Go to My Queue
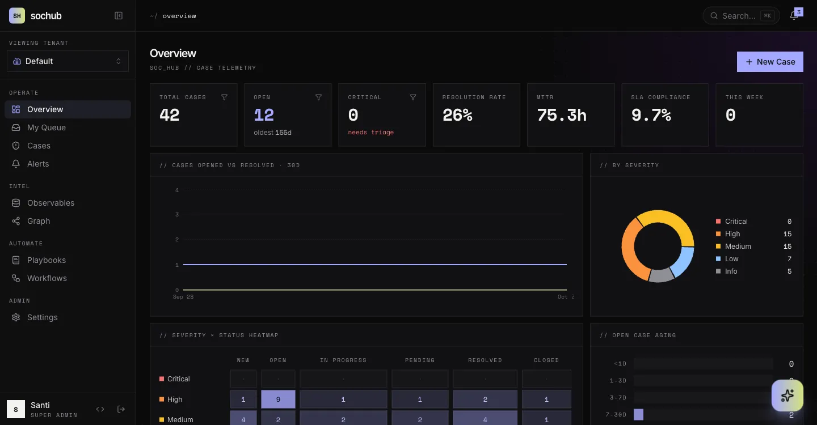This screenshot has height=425, width=817. [x=68, y=127]
